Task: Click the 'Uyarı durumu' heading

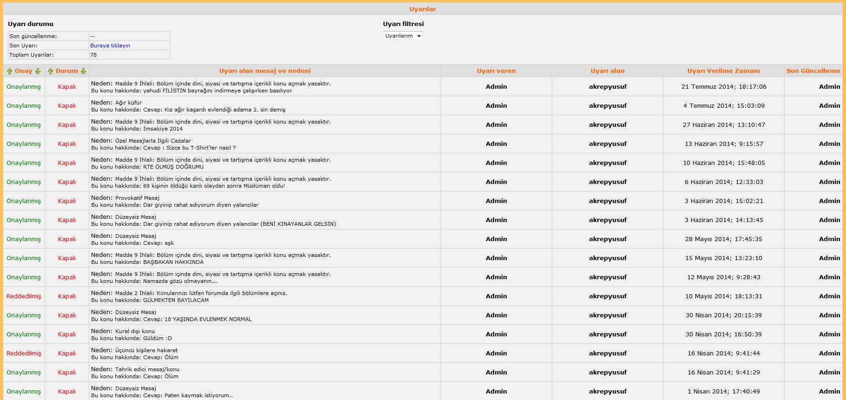Action: click(31, 24)
